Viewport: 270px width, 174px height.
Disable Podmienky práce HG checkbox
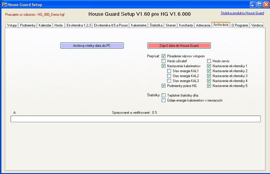(164, 86)
